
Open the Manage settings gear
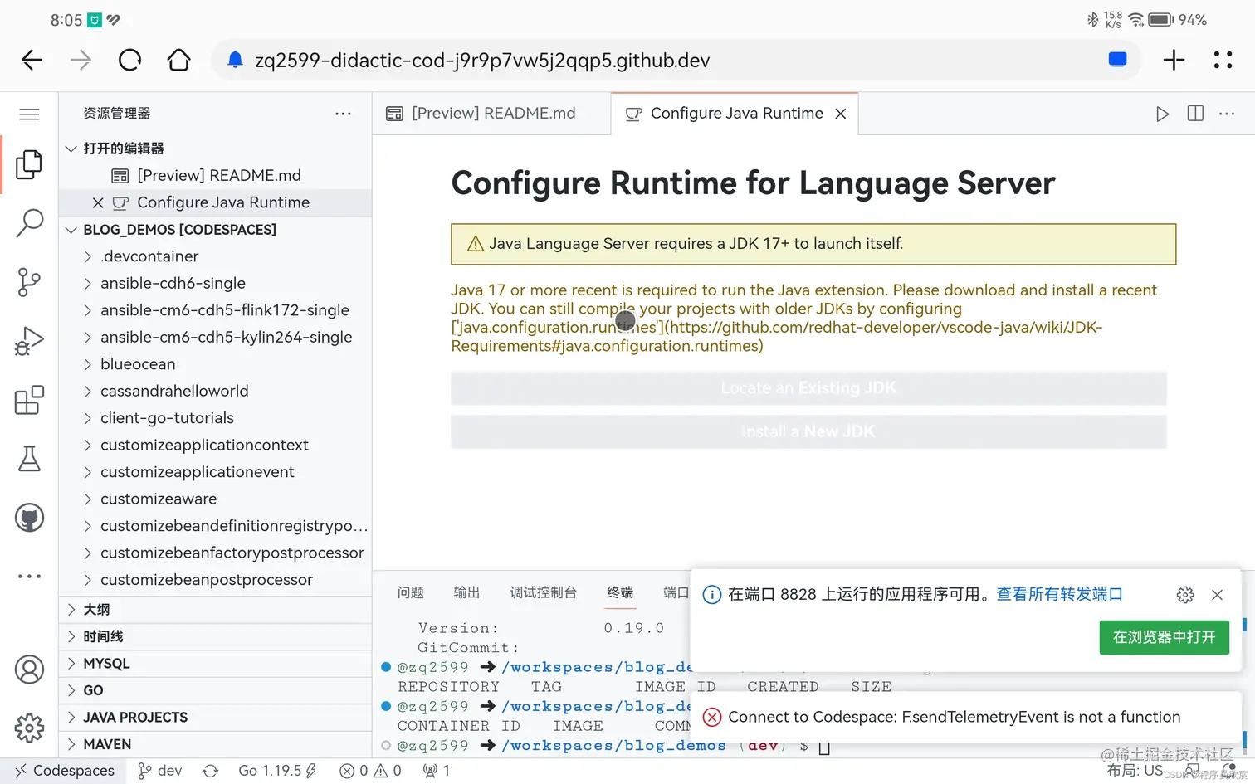tap(29, 728)
